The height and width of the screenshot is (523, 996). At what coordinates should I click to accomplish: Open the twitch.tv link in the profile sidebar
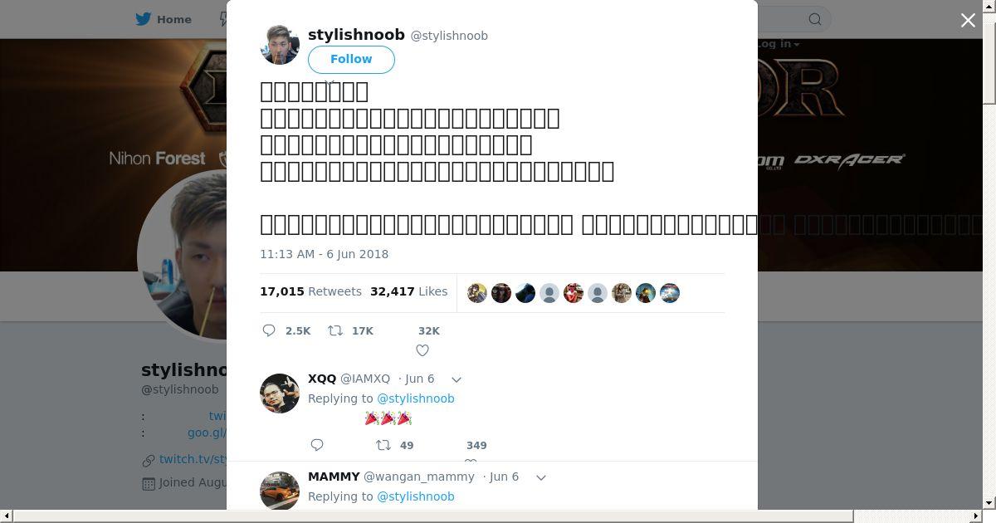click(x=193, y=459)
